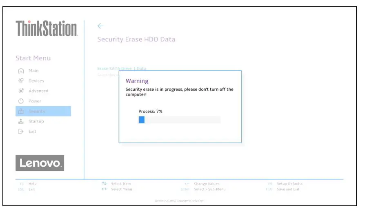Click F9 Setup Defaults in footer

[x=285, y=184]
